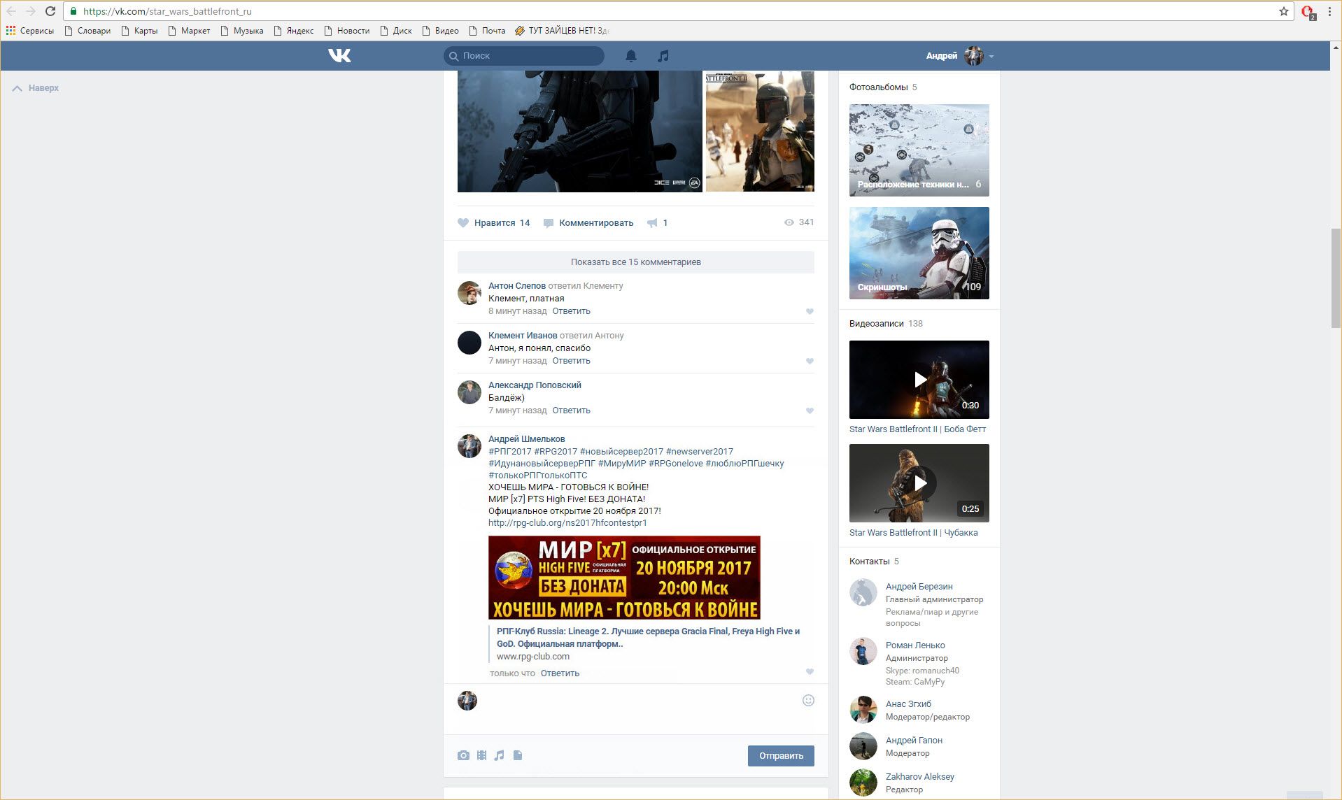The height and width of the screenshot is (800, 1342).
Task: Attach a document to the comment
Action: (518, 755)
